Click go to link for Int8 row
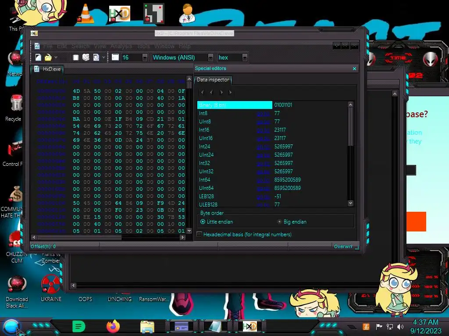 263,113
